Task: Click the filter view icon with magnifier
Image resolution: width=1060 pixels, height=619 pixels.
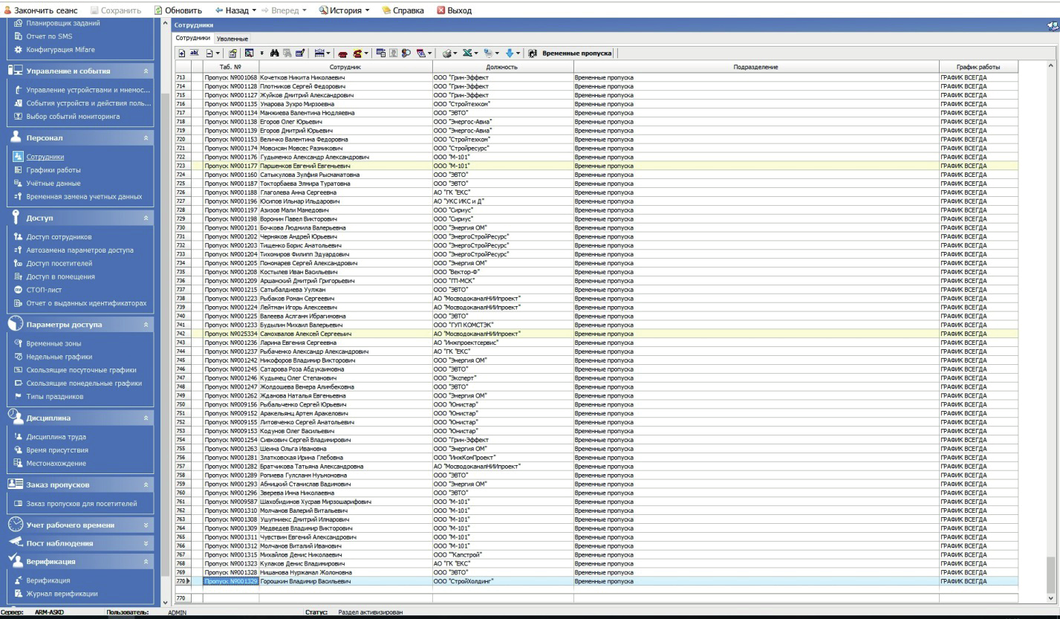Action: [x=249, y=54]
